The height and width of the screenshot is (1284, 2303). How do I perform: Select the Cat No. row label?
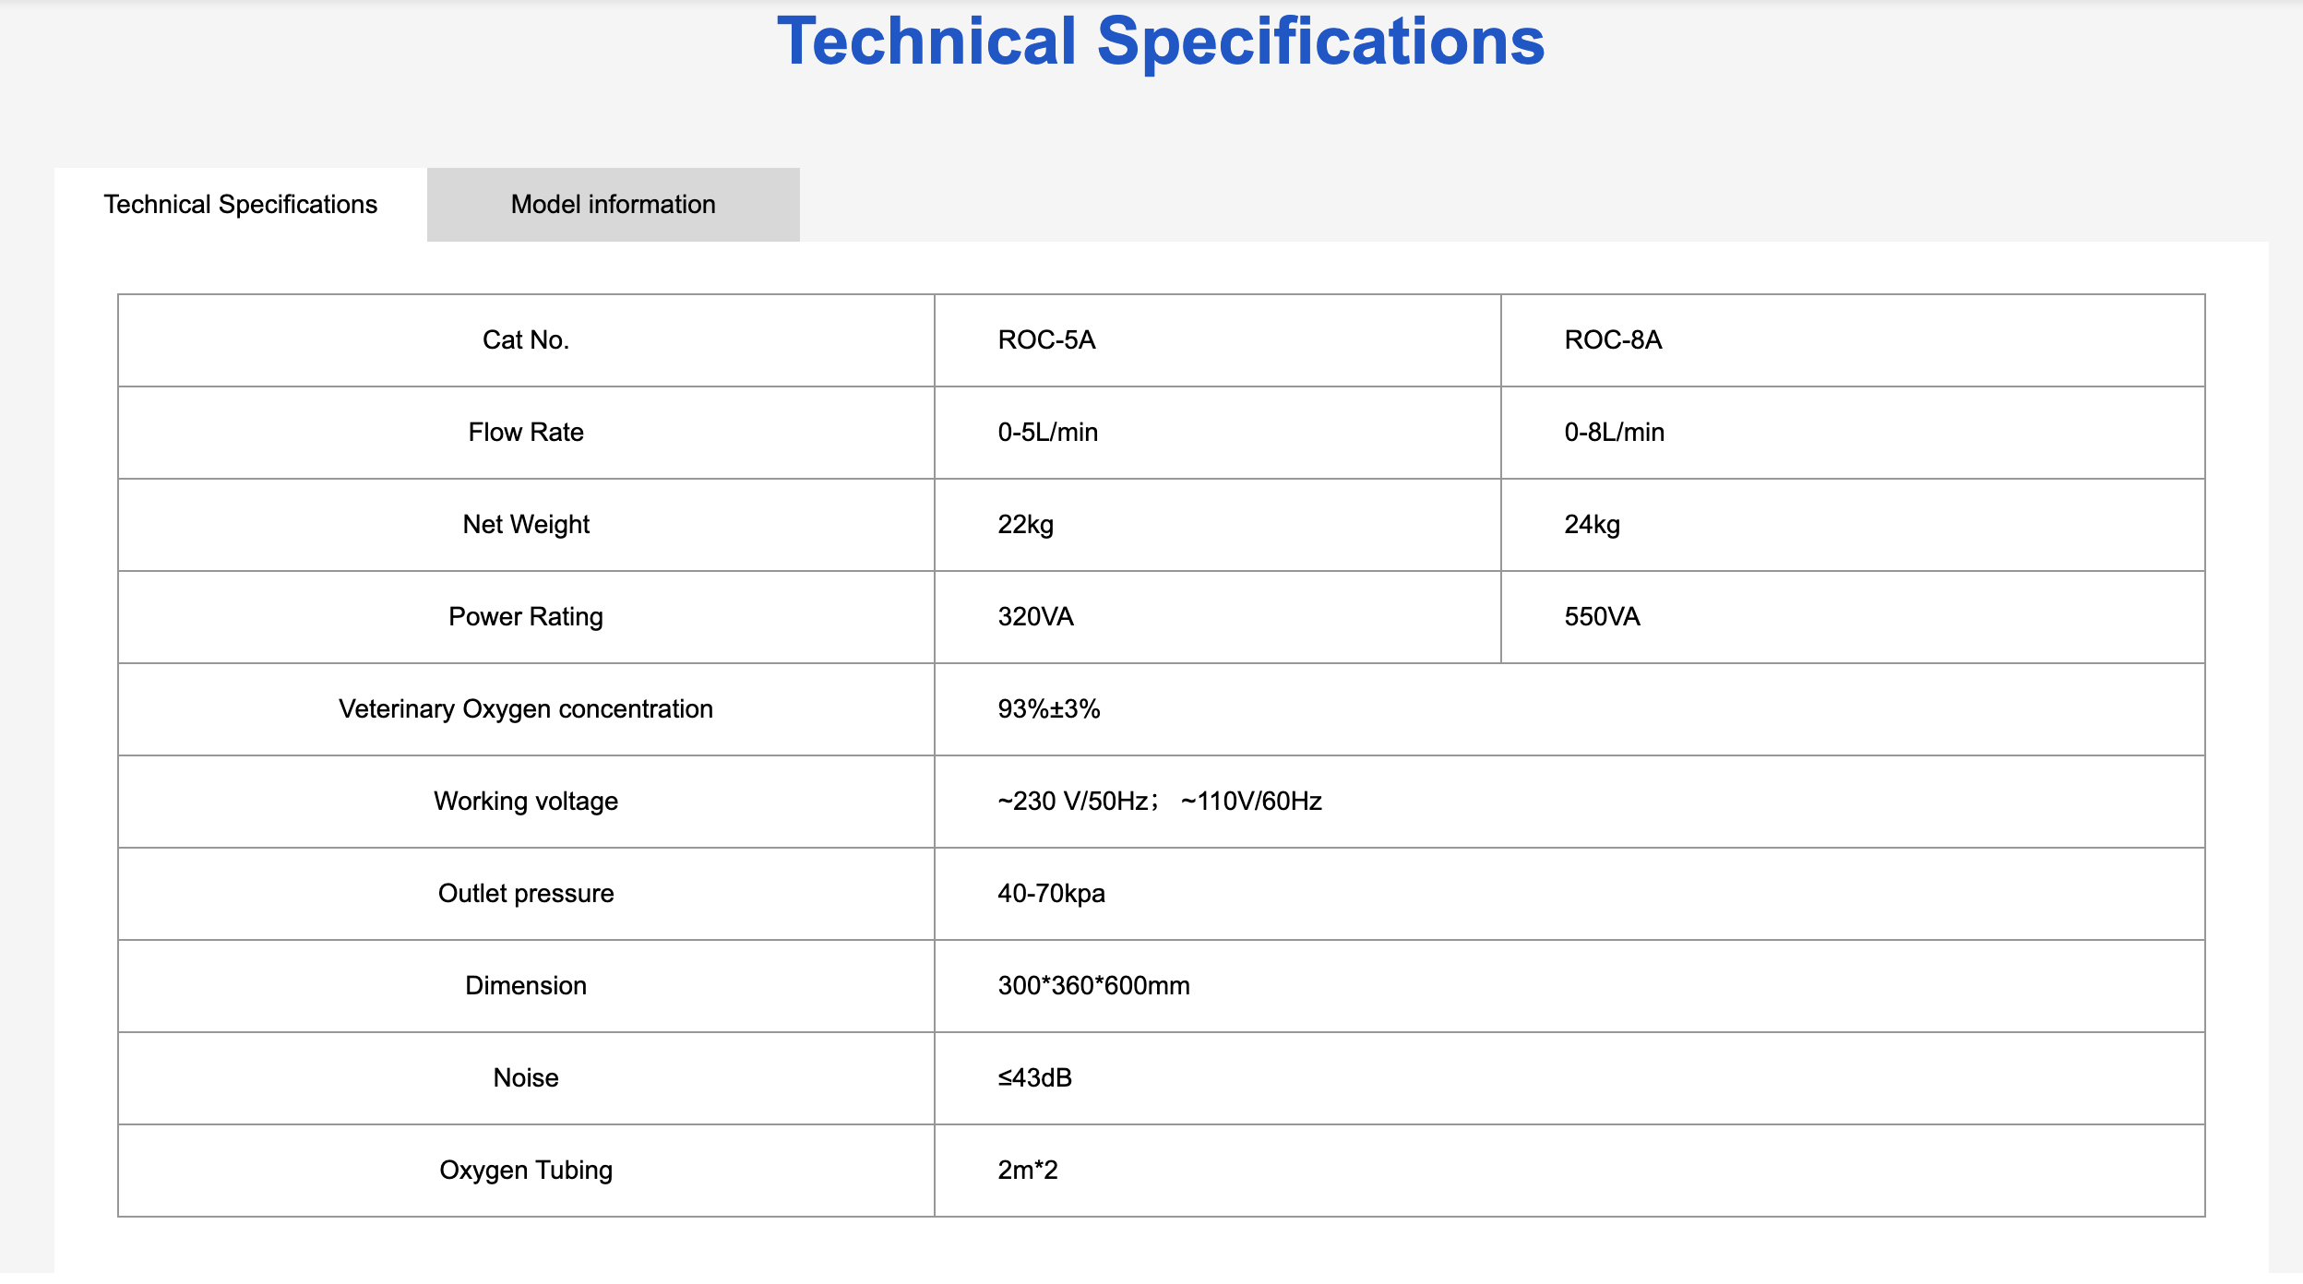pos(526,339)
